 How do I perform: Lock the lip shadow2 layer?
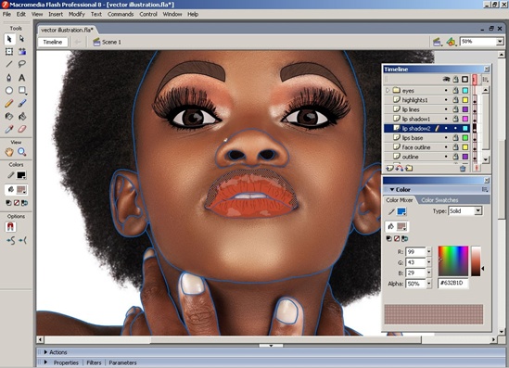click(456, 129)
